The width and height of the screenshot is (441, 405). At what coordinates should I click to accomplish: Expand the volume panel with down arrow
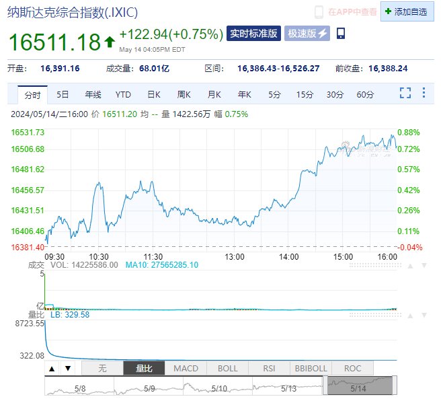(x=424, y=266)
